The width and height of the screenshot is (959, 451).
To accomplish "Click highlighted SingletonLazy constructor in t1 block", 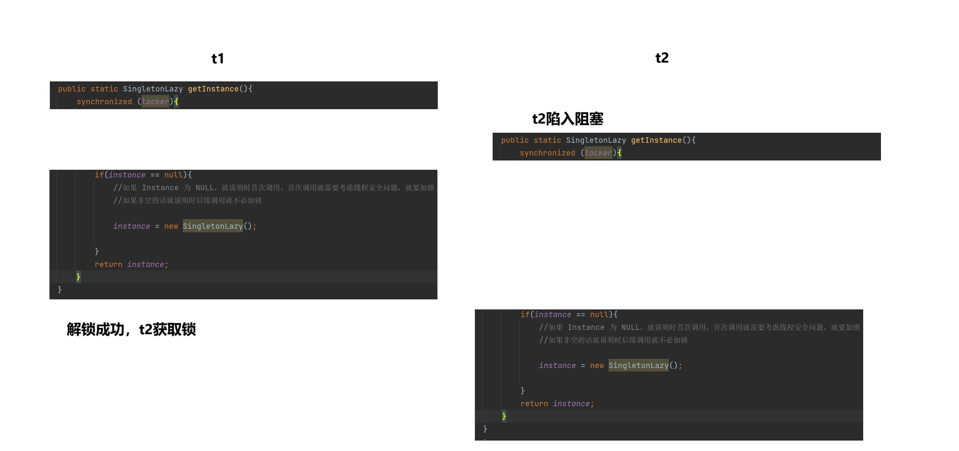I will [213, 226].
